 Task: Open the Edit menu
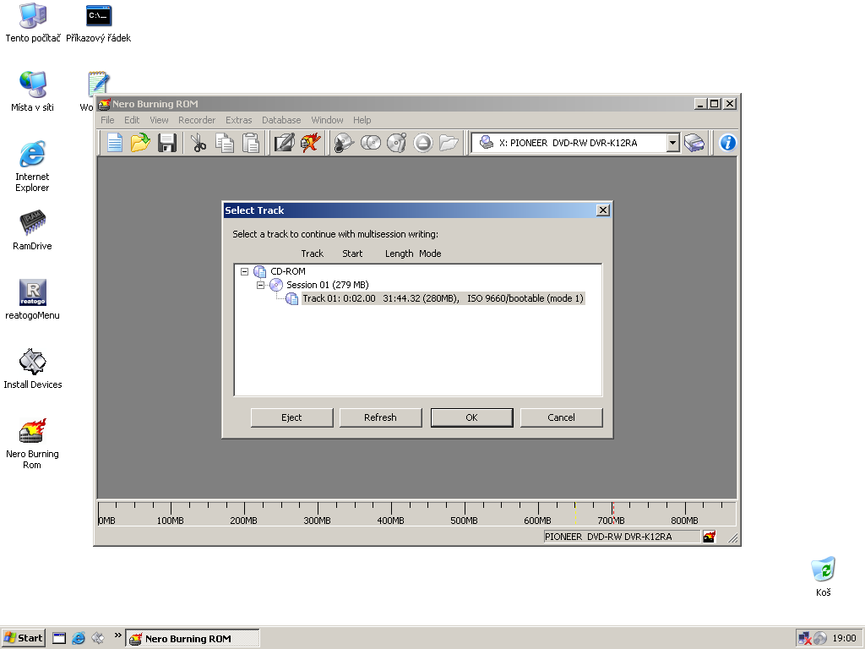coord(132,120)
